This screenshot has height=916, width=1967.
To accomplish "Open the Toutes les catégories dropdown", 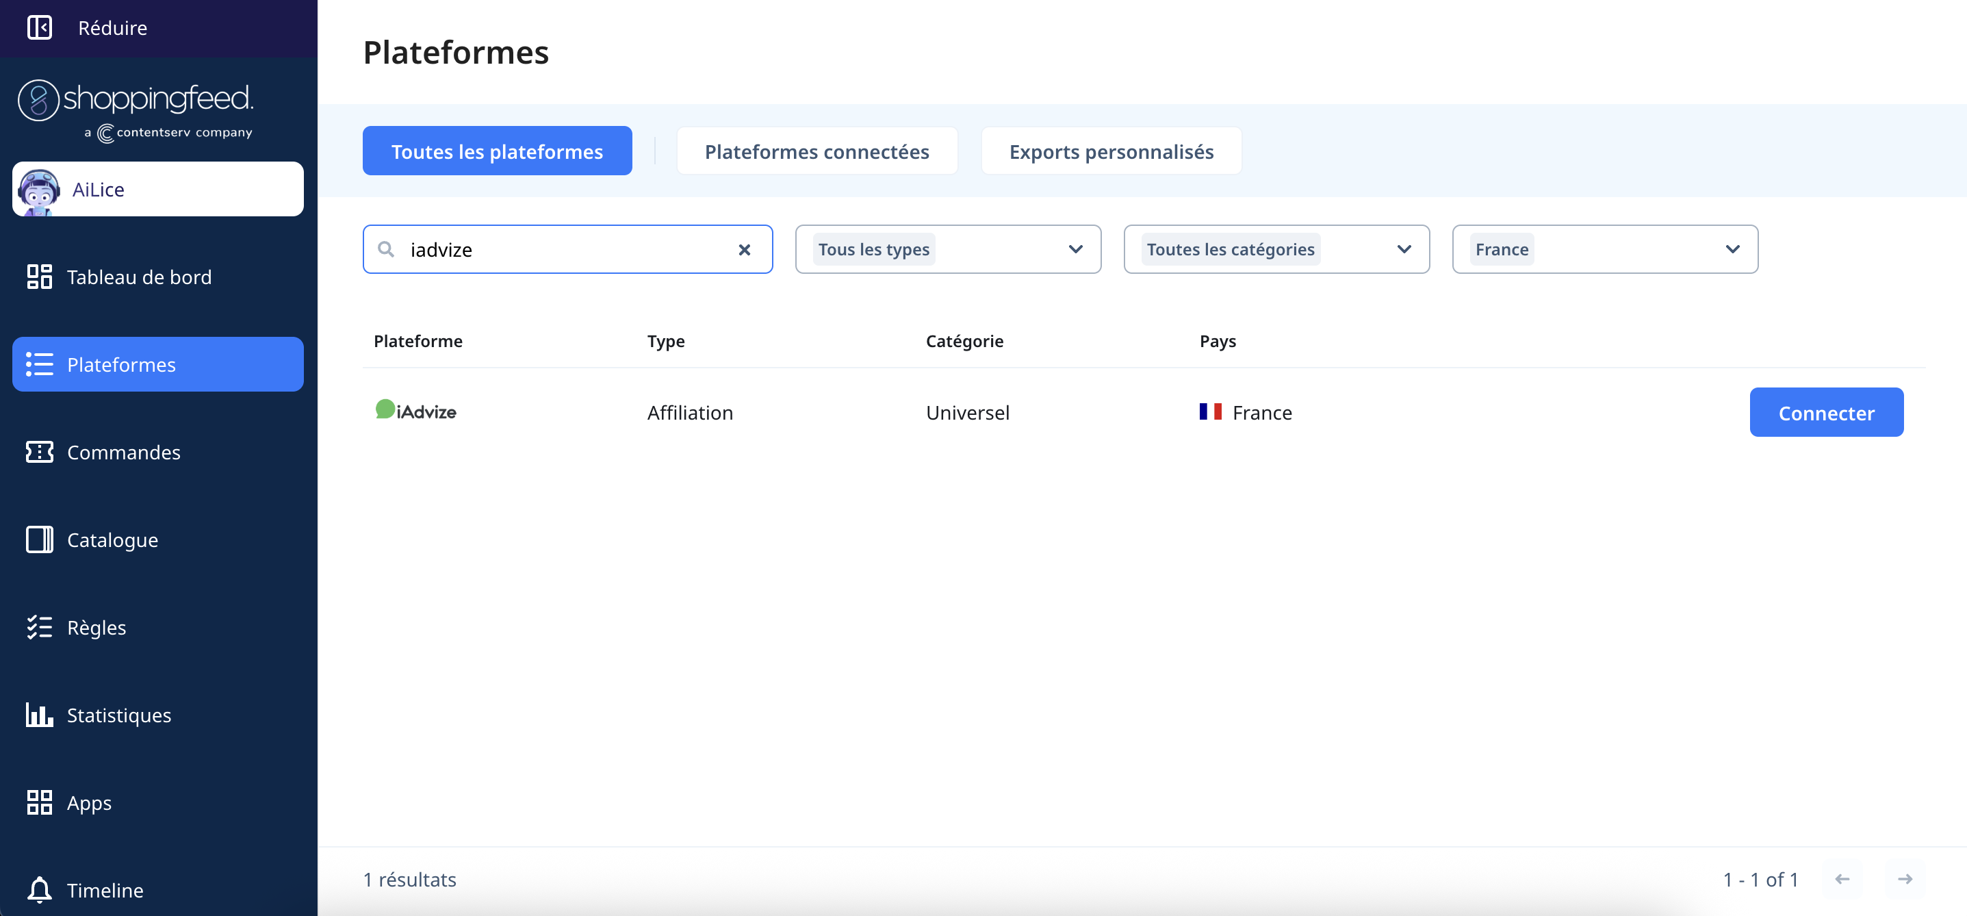I will click(x=1276, y=249).
